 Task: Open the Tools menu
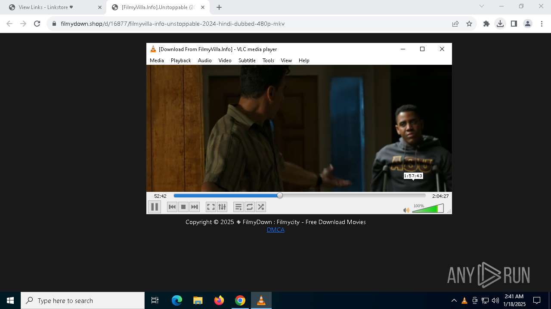[268, 61]
